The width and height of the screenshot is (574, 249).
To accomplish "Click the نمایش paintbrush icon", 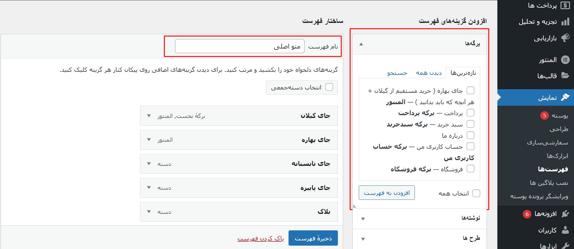I will click(565, 97).
